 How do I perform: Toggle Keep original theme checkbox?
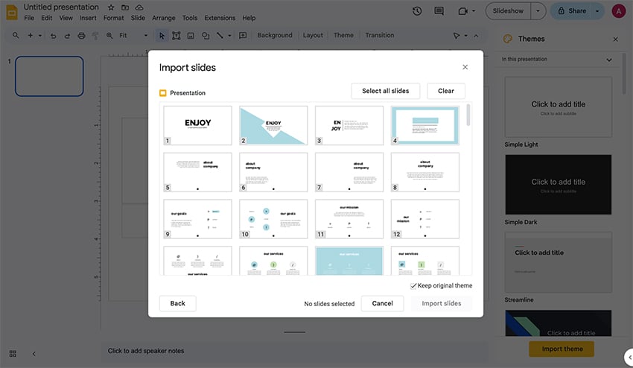click(x=413, y=286)
